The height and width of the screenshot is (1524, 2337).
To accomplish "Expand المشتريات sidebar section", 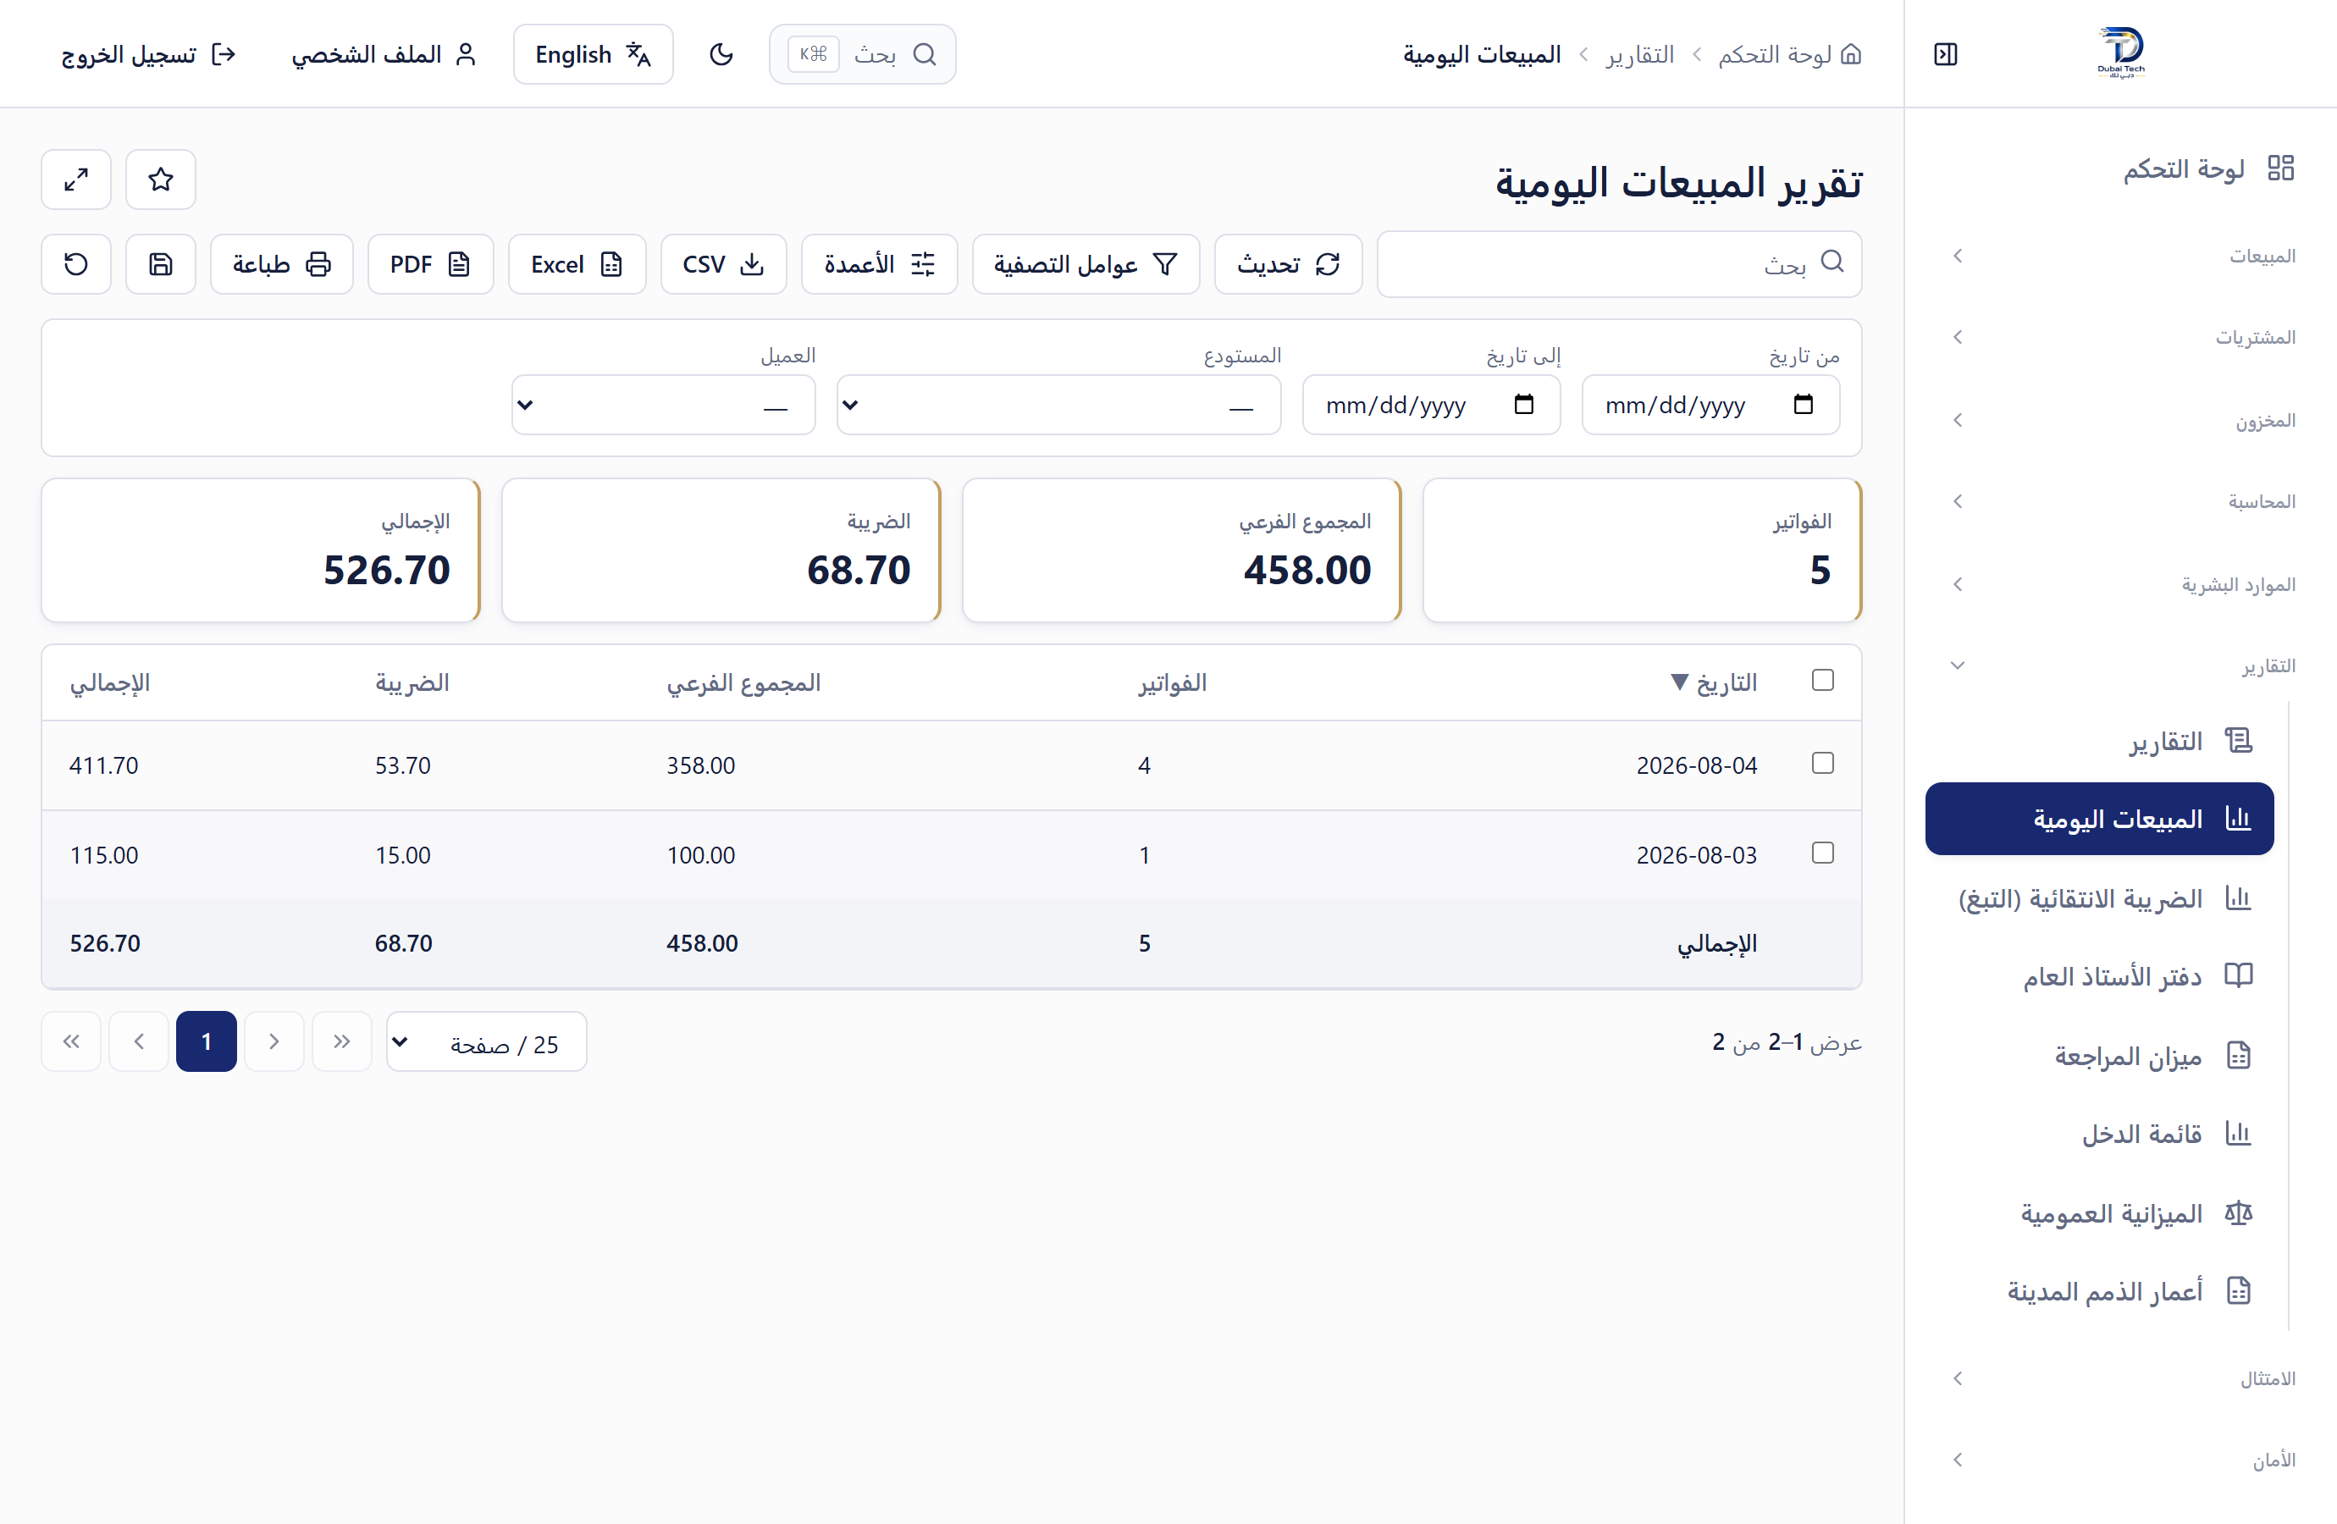I will pyautogui.click(x=2121, y=338).
